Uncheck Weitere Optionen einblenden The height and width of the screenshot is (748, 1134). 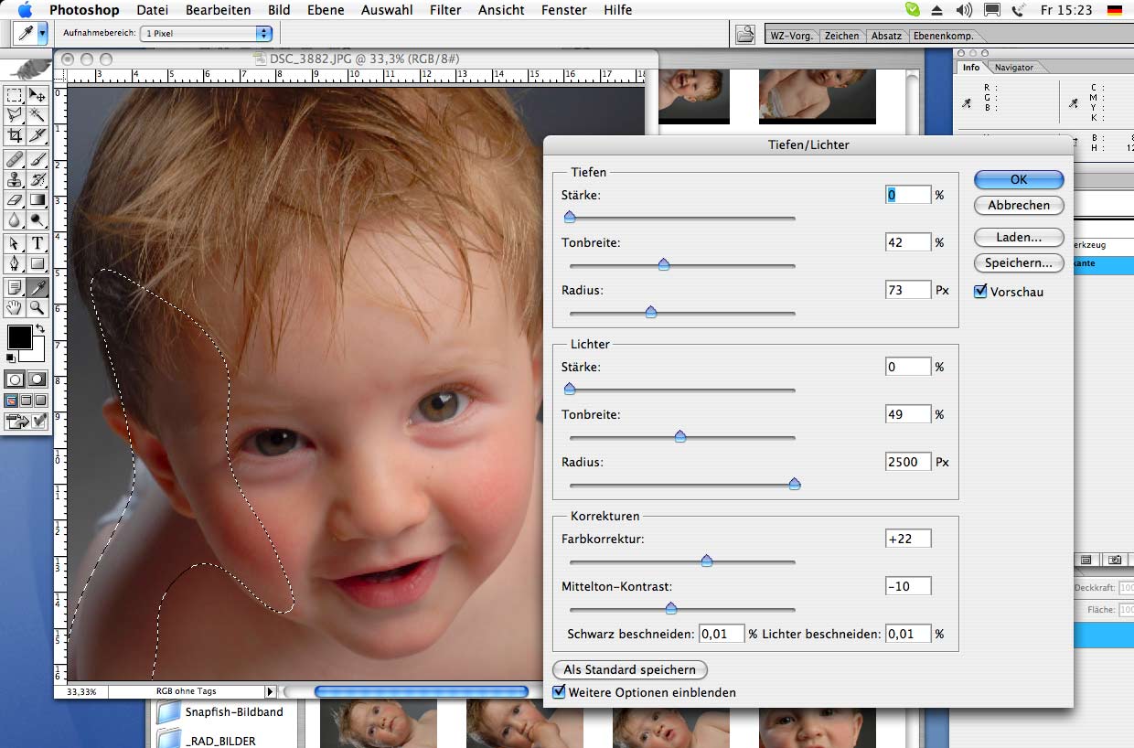[x=560, y=692]
